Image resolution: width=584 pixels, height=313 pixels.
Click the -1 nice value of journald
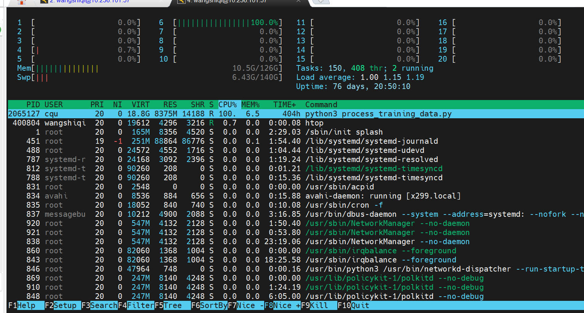click(118, 141)
